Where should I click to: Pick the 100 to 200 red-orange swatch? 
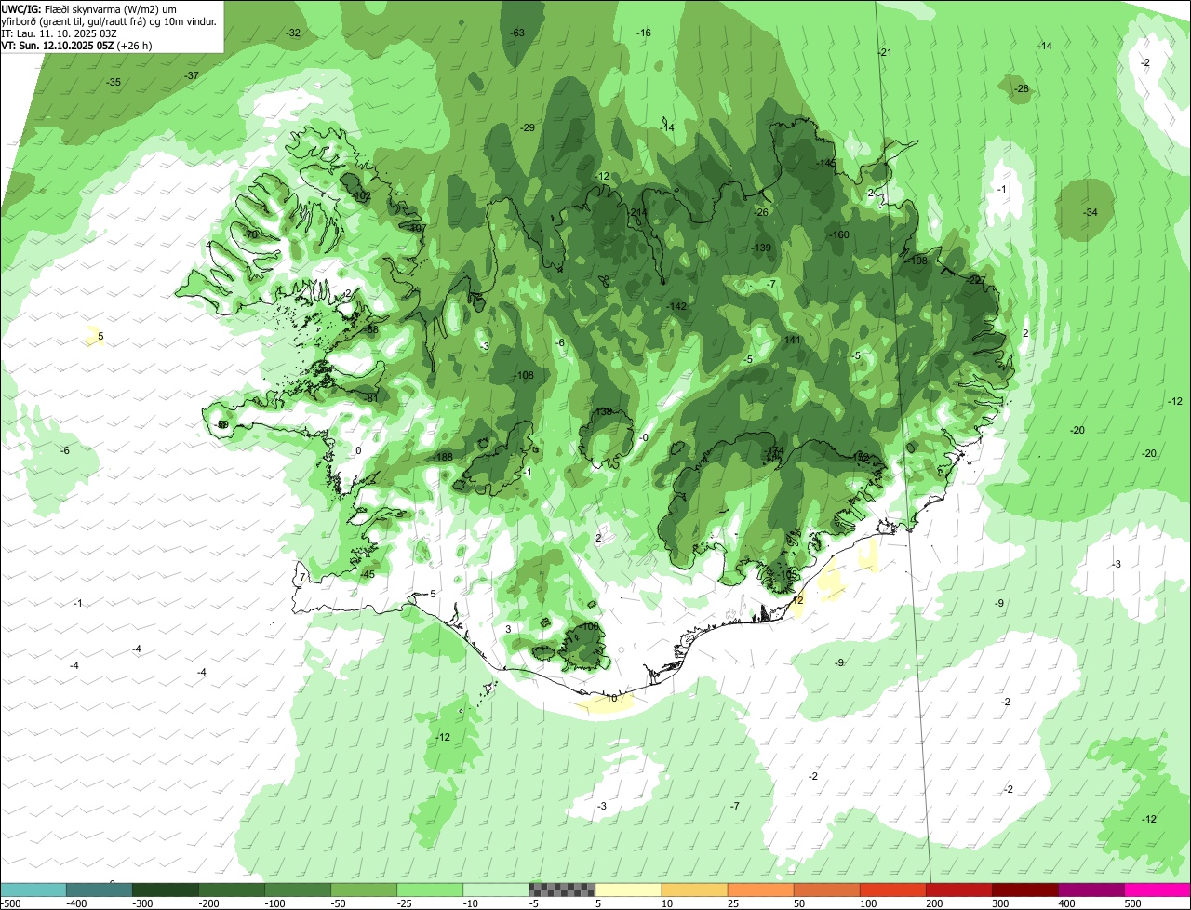click(x=892, y=890)
